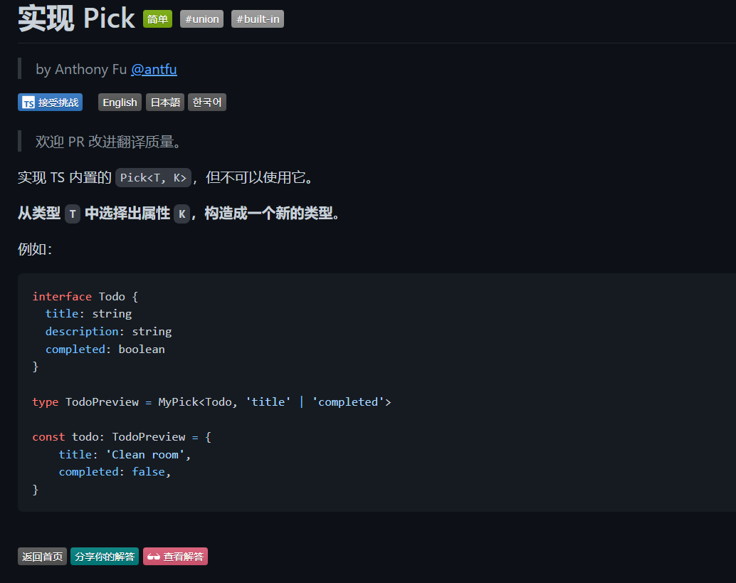
Task: Click the inline code K badge
Action: coord(182,214)
